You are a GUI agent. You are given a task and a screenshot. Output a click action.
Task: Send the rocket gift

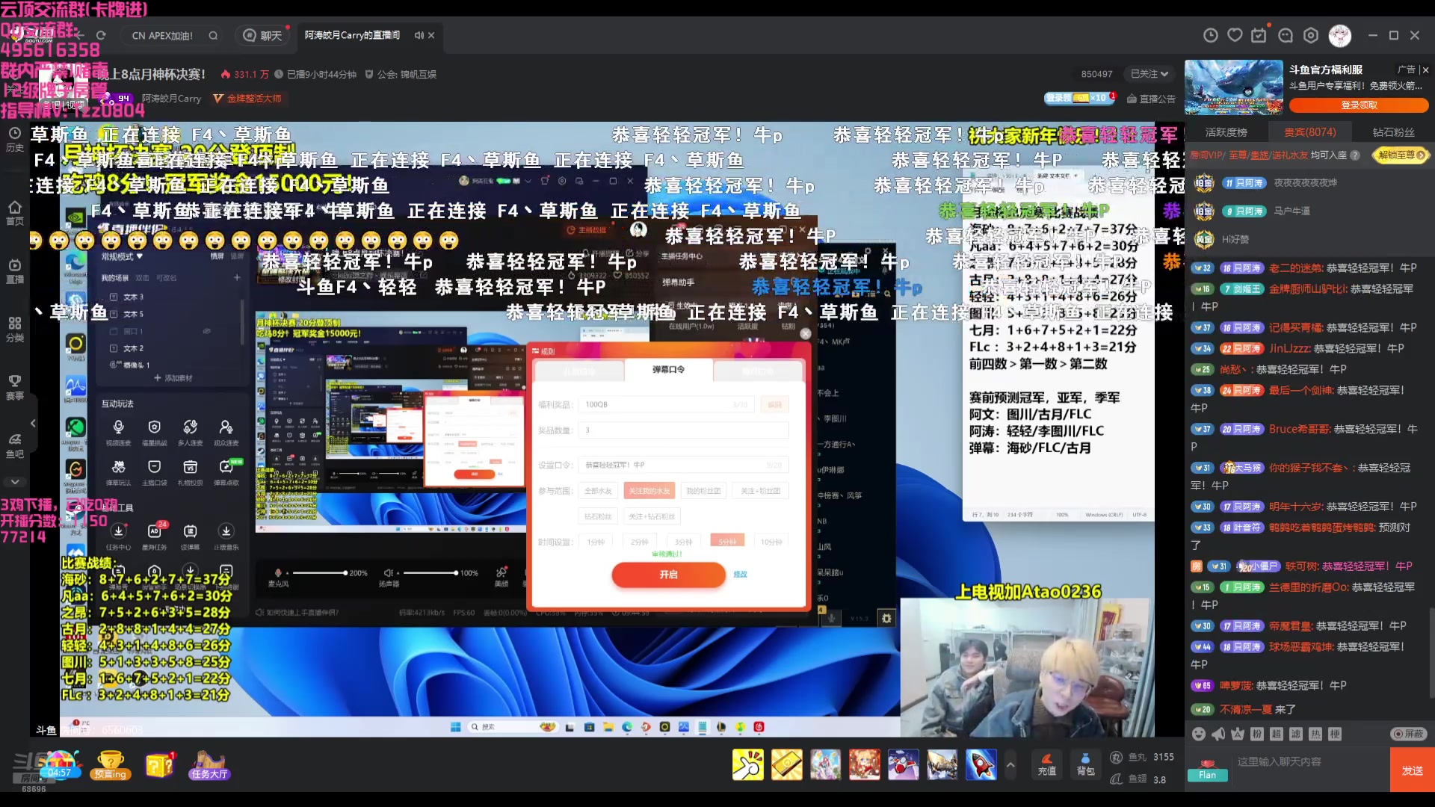(x=981, y=764)
